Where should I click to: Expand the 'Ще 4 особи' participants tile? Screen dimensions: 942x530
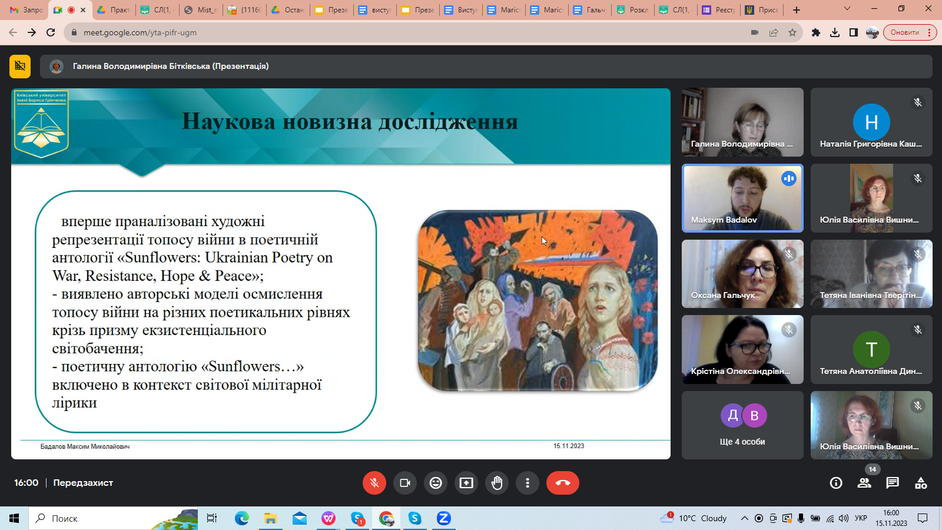(x=742, y=425)
